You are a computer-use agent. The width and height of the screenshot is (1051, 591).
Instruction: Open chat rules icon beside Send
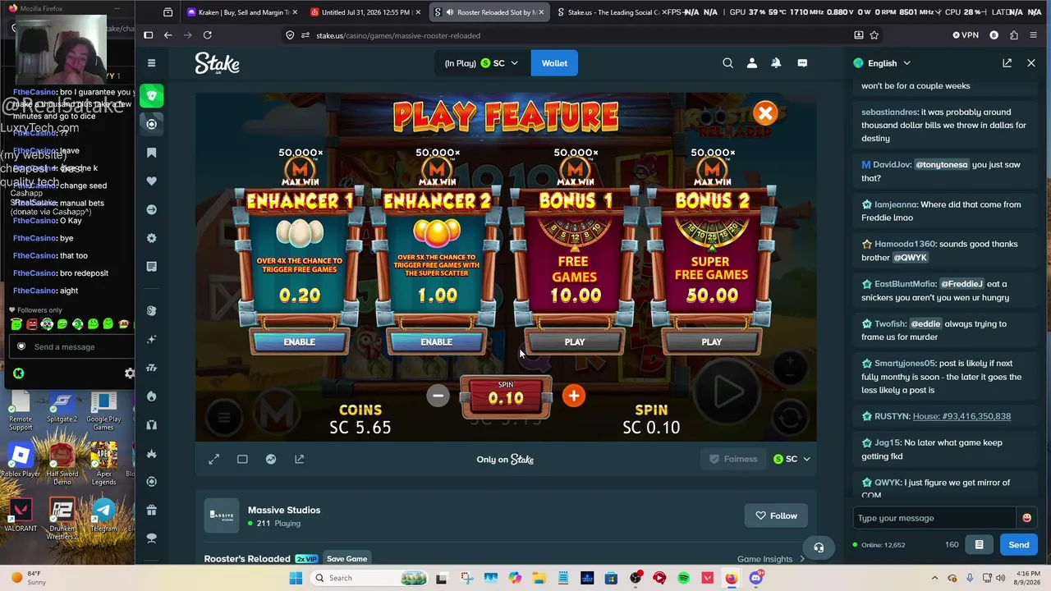pos(979,545)
